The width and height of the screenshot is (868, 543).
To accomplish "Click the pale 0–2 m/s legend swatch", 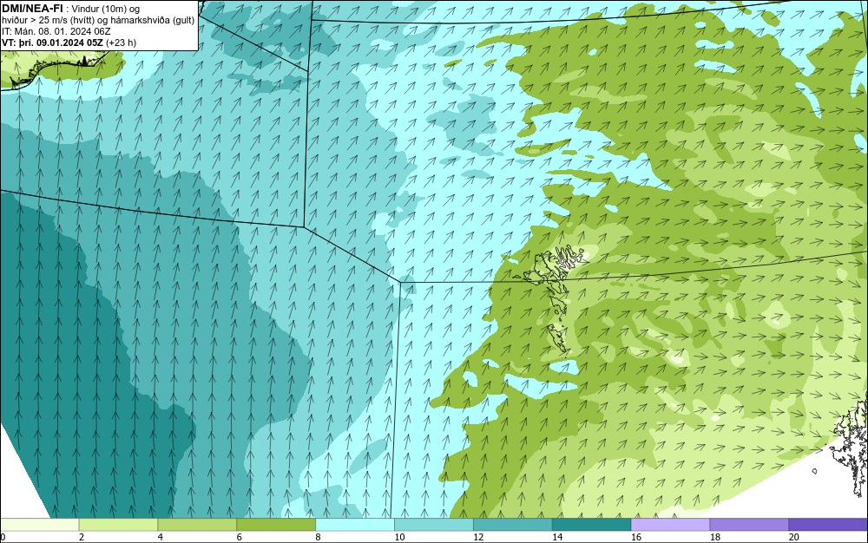I will (39, 524).
